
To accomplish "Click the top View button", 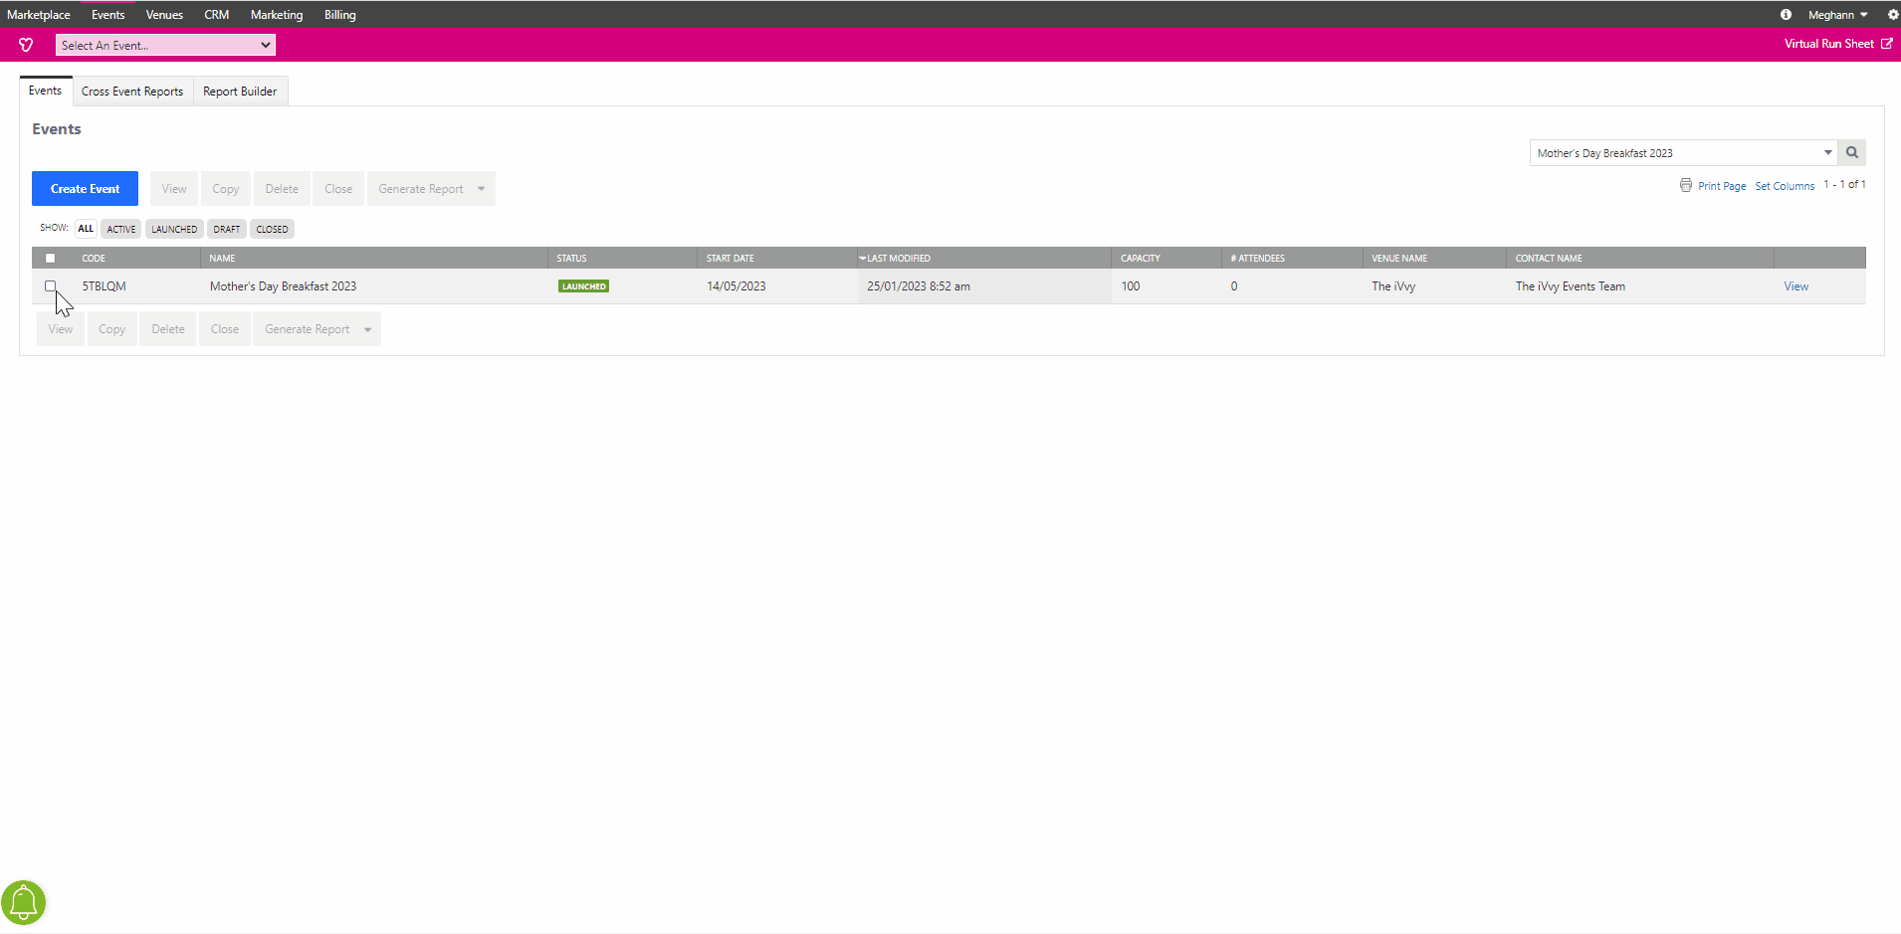I will (174, 189).
